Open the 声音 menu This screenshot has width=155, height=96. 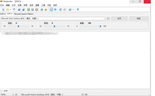click(x=25, y=5)
